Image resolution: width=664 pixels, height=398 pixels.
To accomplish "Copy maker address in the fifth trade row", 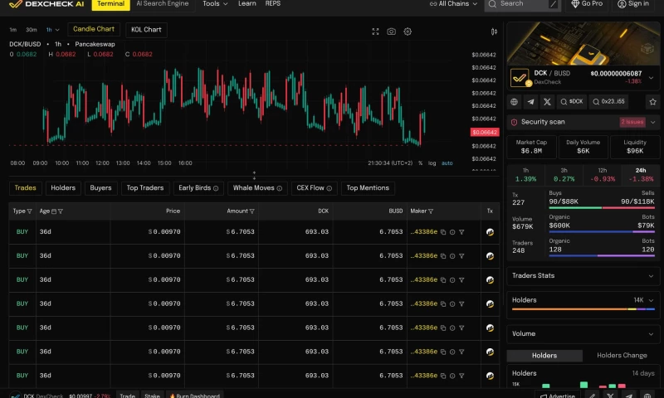I will coord(443,328).
